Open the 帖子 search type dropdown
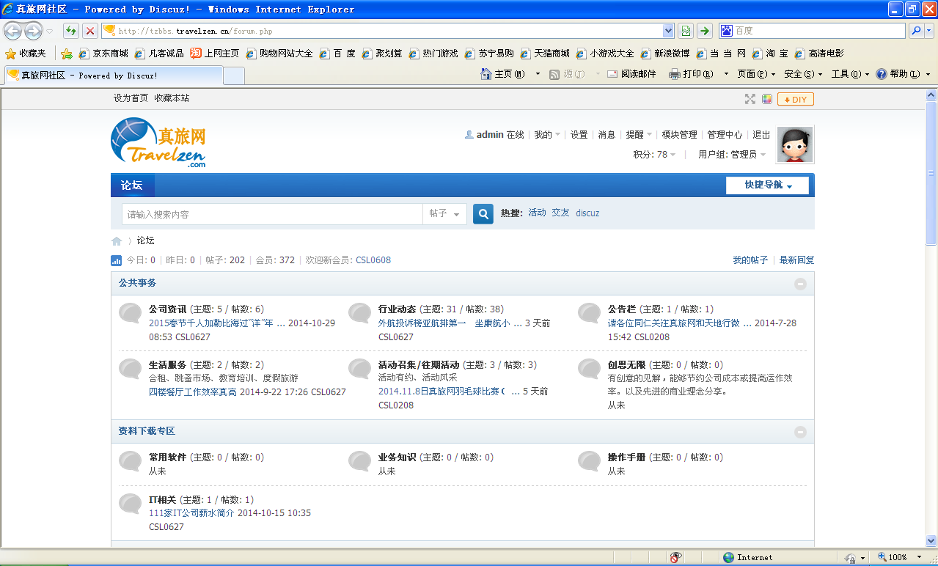This screenshot has height=566, width=938. pyautogui.click(x=444, y=214)
